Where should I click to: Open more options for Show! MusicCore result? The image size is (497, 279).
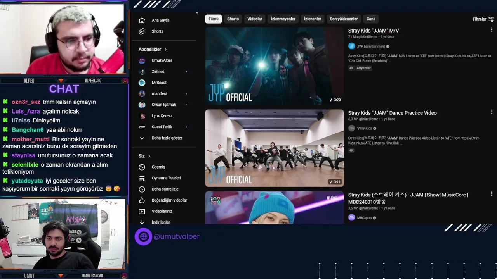click(x=492, y=194)
